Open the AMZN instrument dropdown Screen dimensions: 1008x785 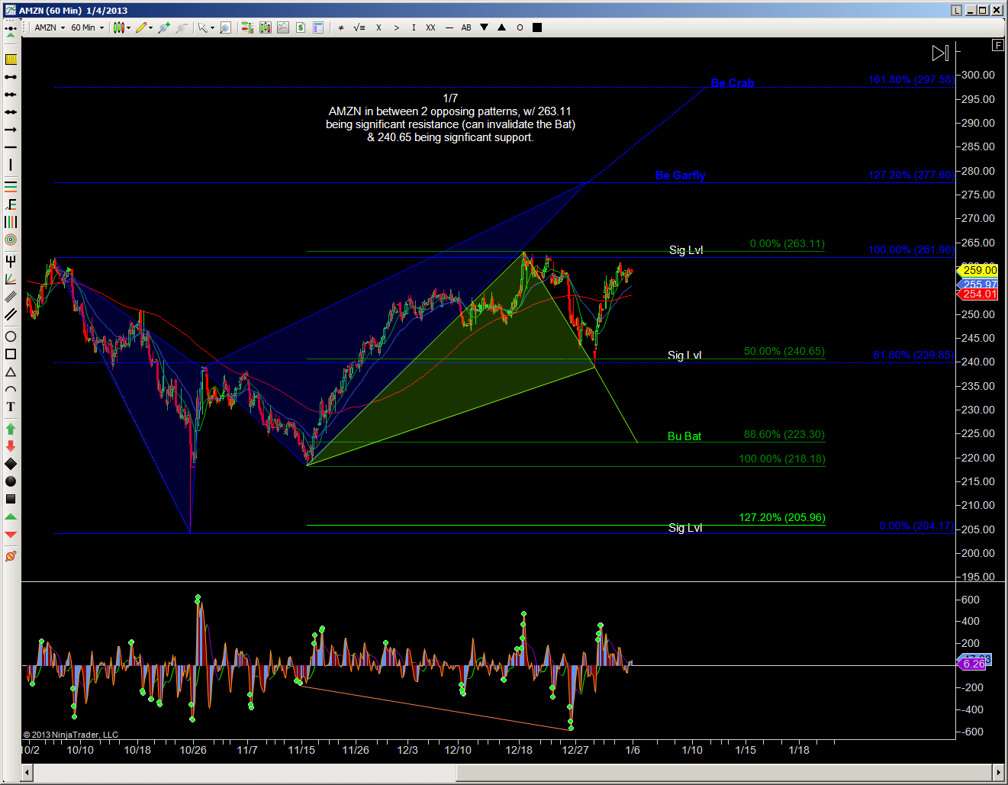[50, 27]
